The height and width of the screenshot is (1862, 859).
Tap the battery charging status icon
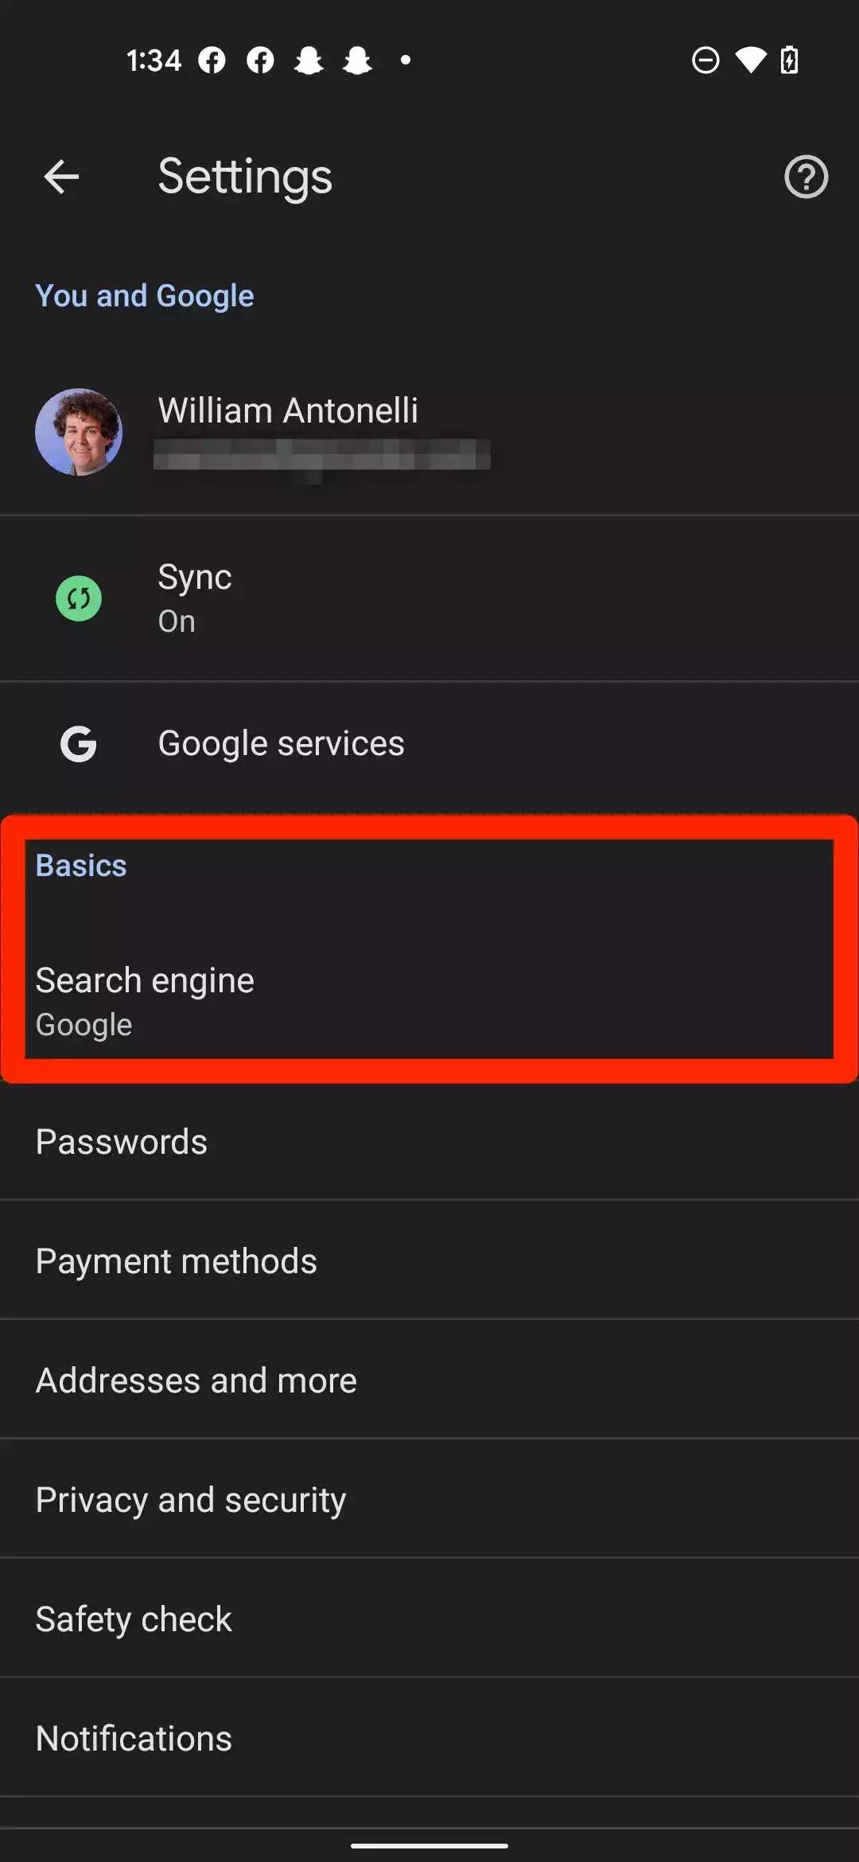click(x=790, y=60)
